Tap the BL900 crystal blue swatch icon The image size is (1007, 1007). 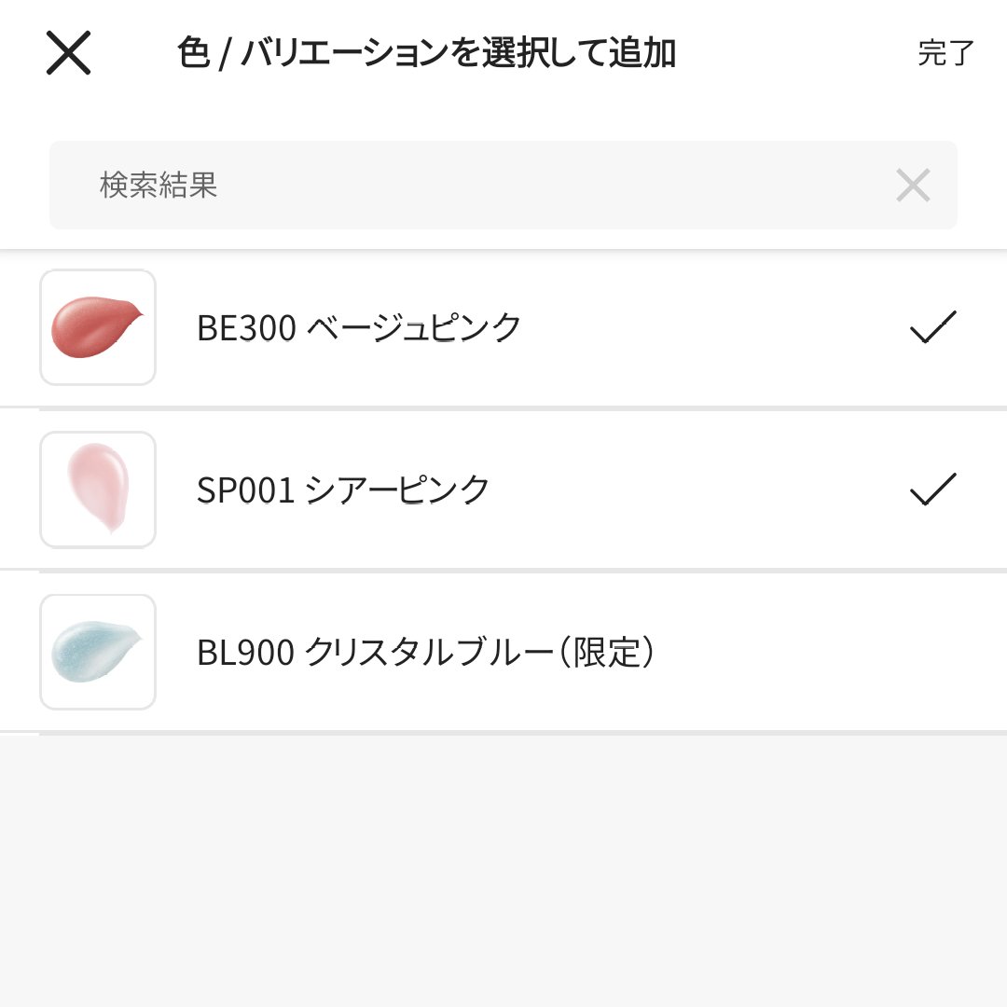click(98, 652)
